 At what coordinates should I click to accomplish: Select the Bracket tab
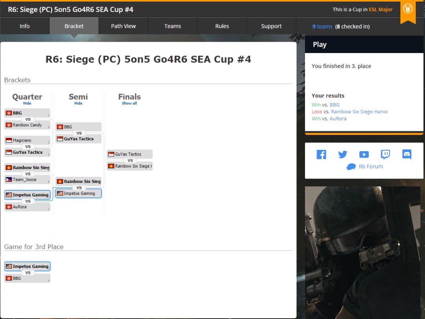tap(74, 26)
